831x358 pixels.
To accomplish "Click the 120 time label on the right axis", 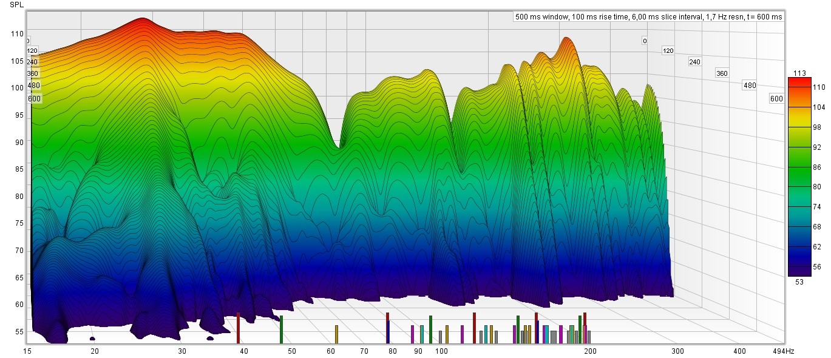I will click(x=668, y=51).
